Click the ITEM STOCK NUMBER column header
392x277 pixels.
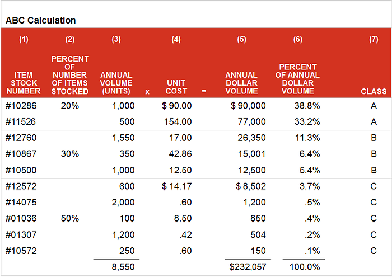tap(24, 83)
